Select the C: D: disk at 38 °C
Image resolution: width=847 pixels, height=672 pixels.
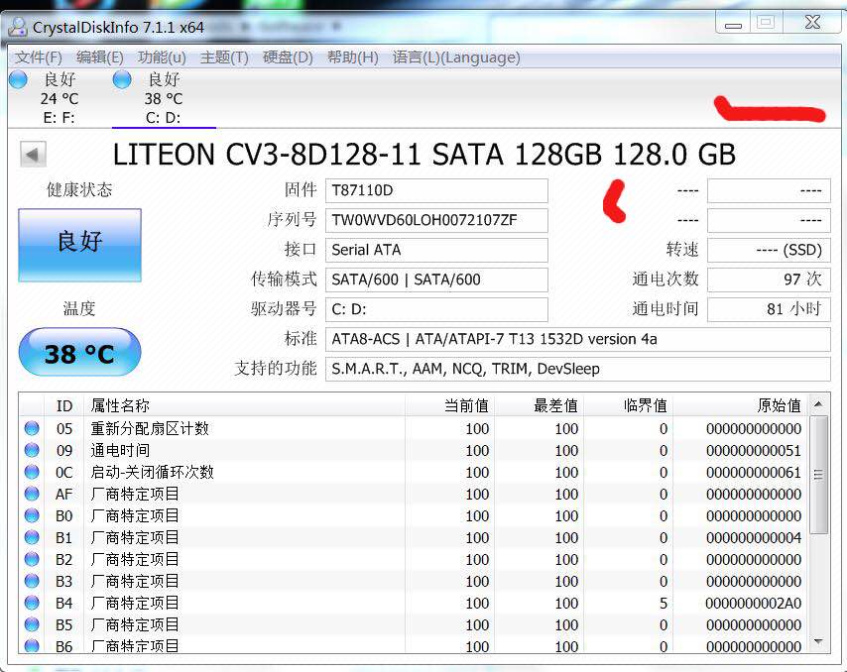(164, 98)
